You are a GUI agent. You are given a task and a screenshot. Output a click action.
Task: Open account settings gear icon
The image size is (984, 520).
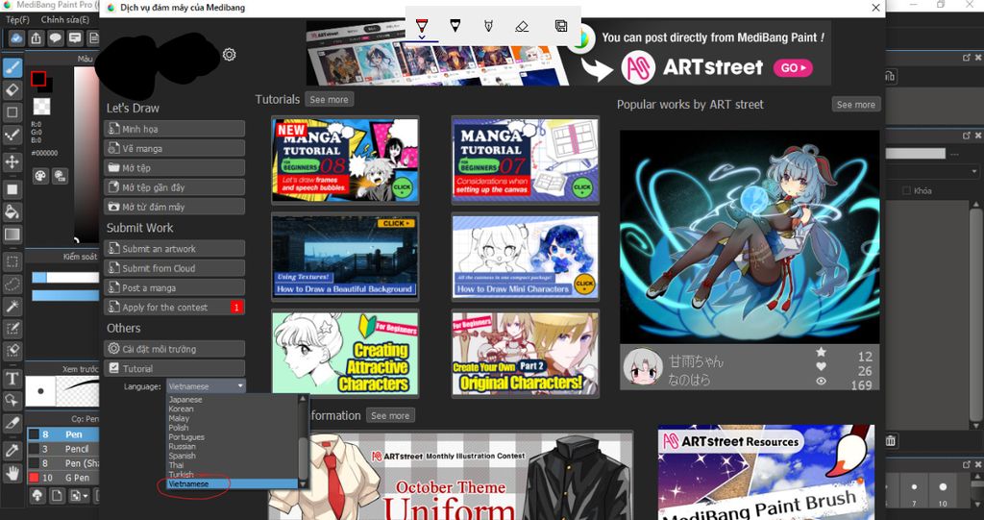[229, 55]
